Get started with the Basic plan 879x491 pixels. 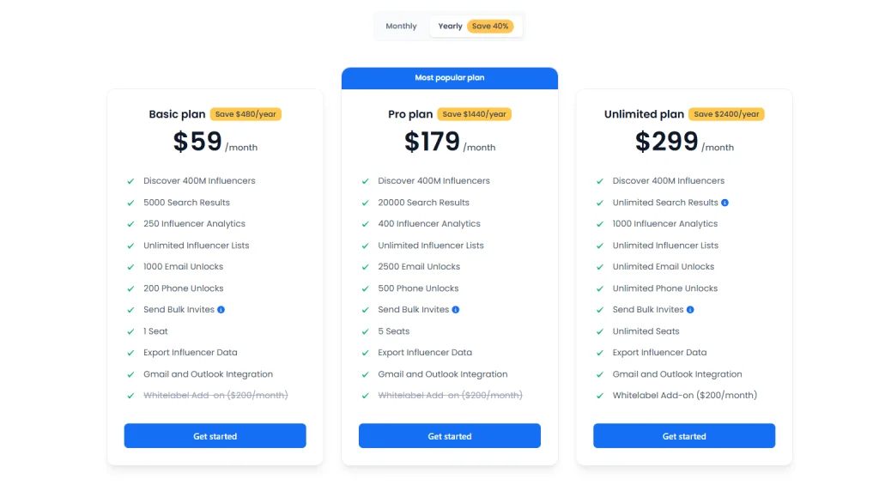click(x=215, y=436)
